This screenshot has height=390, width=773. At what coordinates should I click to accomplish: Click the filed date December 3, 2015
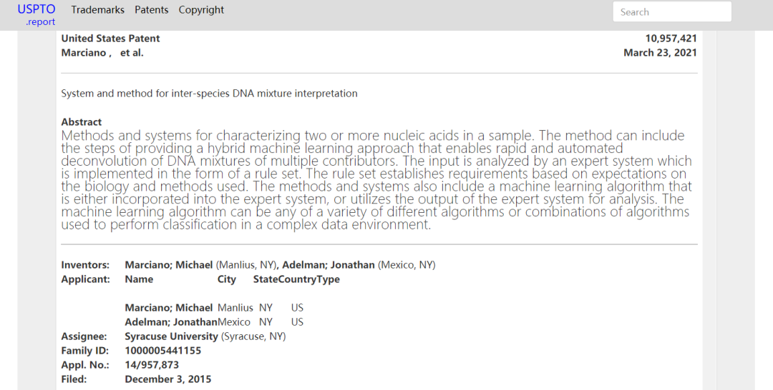click(x=167, y=379)
